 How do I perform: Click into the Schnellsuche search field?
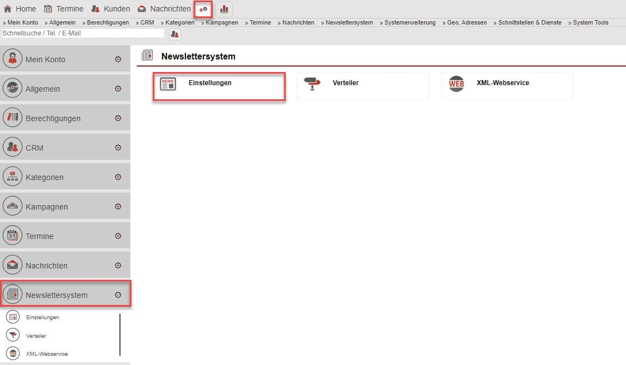click(82, 33)
